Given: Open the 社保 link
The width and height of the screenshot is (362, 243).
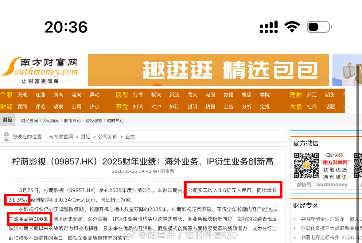Looking at the screenshot, I should (x=312, y=106).
